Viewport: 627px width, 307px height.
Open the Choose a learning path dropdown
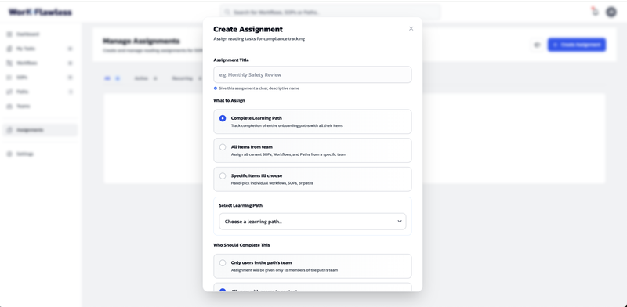[x=312, y=222]
